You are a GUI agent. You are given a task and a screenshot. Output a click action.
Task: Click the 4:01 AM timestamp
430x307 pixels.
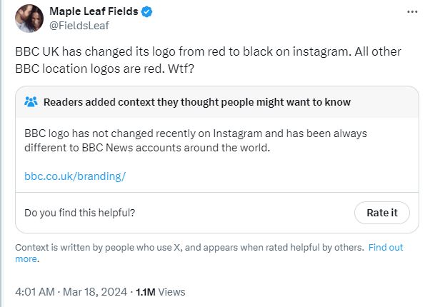34,292
